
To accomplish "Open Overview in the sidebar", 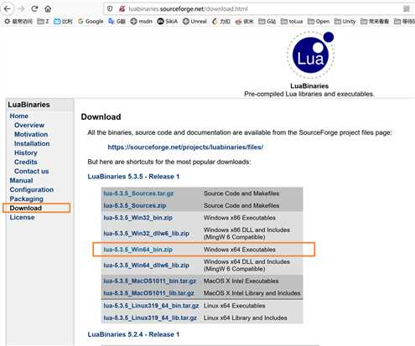I will (x=29, y=125).
